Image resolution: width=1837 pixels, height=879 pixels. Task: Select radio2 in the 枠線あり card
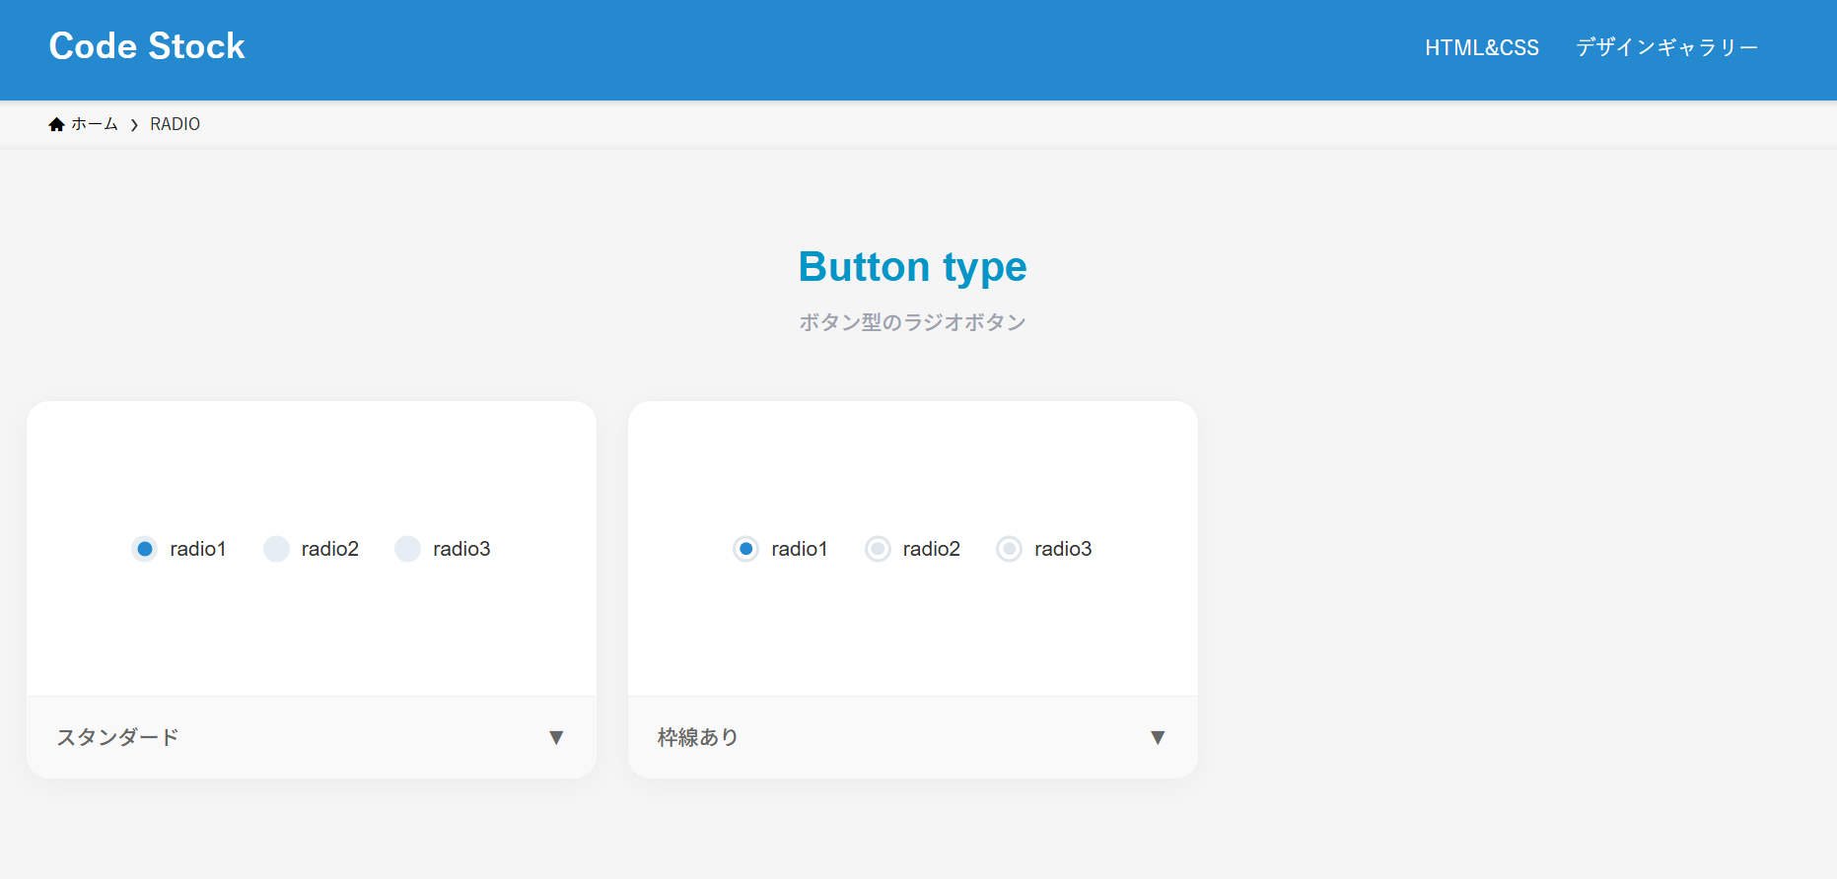pyautogui.click(x=878, y=549)
